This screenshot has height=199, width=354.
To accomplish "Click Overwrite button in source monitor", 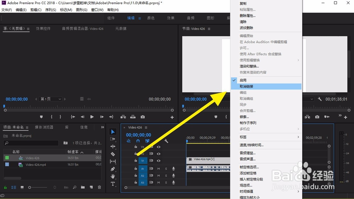I will (x=133, y=117).
